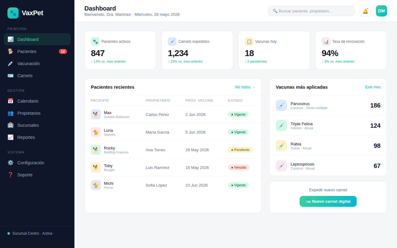Click the Leptospirosis syringe icon

[x=281, y=166]
